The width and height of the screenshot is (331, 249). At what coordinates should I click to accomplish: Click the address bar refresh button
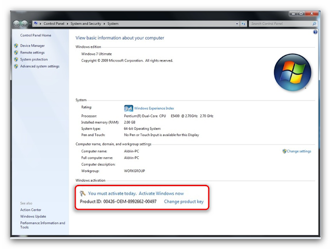(x=244, y=24)
